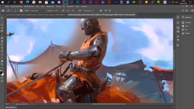This screenshot has height=109, width=194.
Task: Open the Файл menu
Action: [7, 6]
